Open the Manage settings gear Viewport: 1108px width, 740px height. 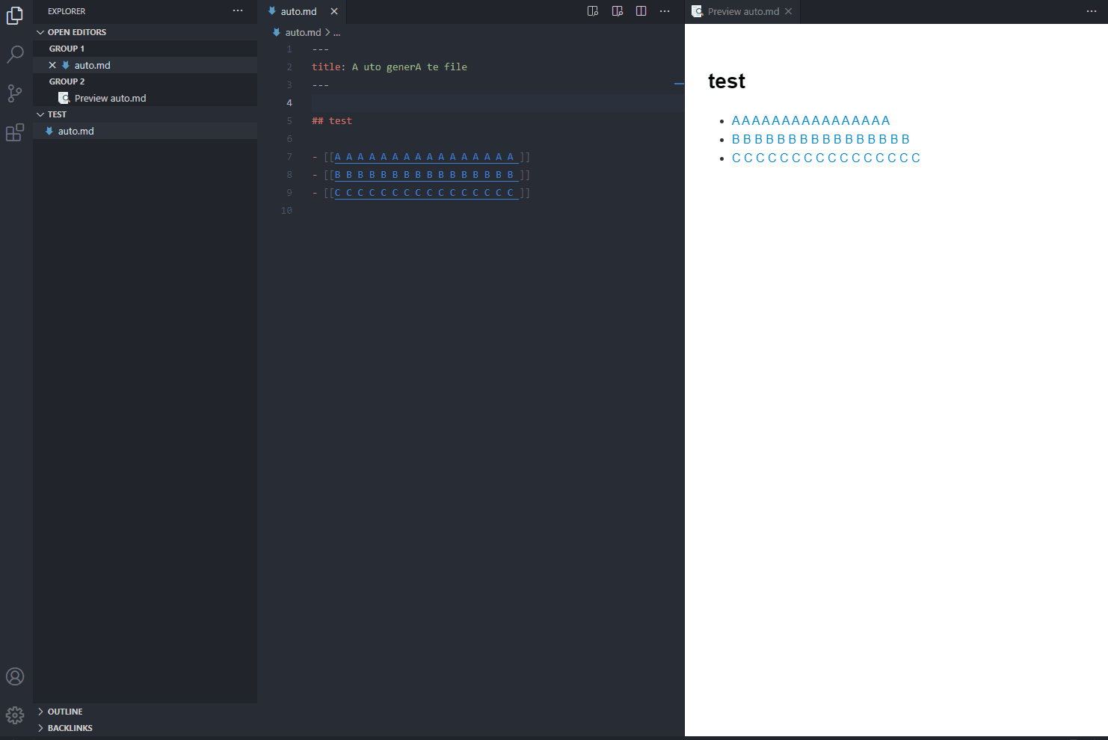(x=15, y=715)
